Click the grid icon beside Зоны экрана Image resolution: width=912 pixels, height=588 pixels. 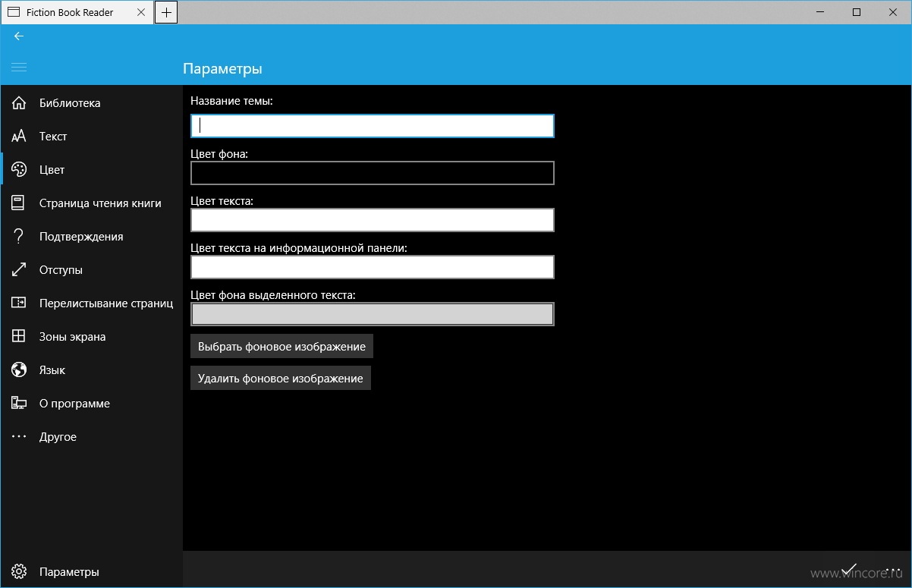pyautogui.click(x=19, y=337)
